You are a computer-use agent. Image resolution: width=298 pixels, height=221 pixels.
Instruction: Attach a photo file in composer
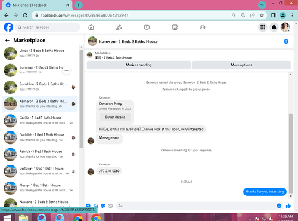click(x=96, y=205)
